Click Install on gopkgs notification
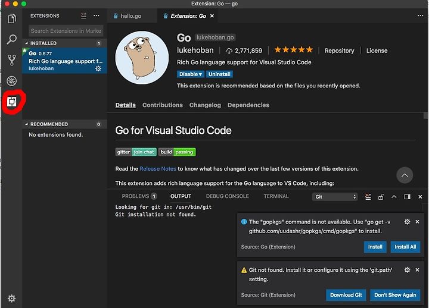The width and height of the screenshot is (429, 308). pyautogui.click(x=375, y=247)
